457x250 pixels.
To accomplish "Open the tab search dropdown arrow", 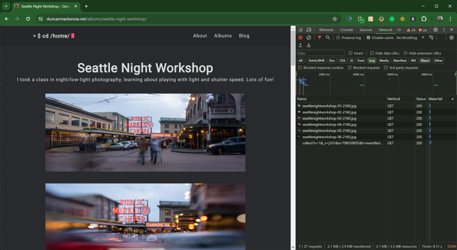I will [6, 6].
